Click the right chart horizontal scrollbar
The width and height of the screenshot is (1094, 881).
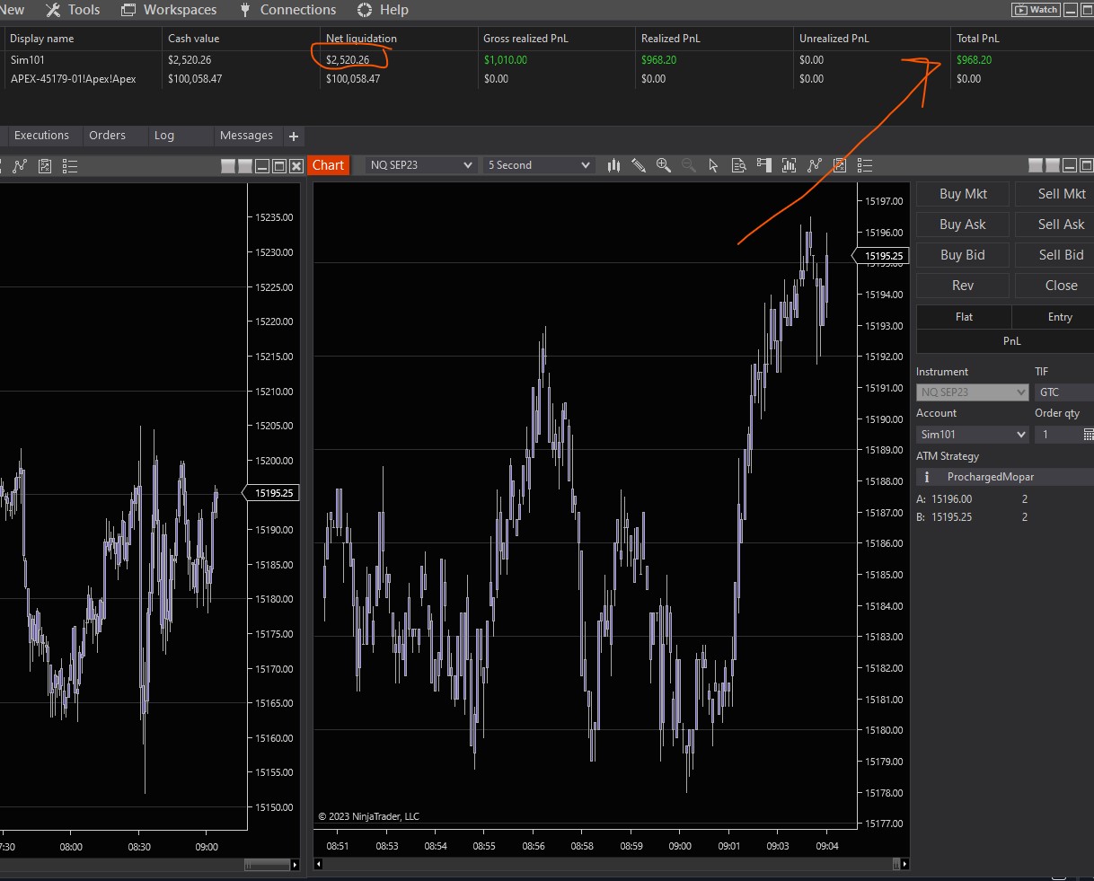[x=611, y=864]
